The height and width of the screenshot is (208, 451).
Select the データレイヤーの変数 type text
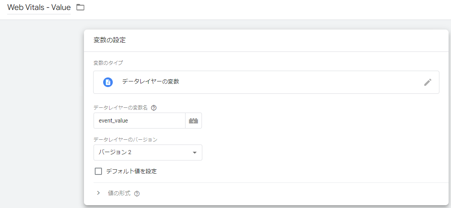click(150, 81)
